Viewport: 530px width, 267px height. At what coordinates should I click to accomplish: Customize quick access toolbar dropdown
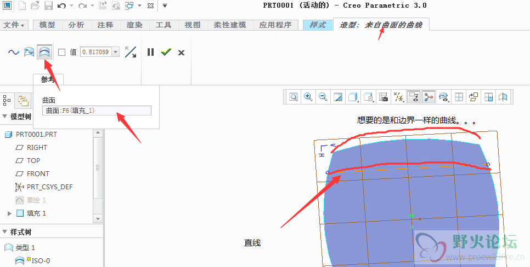click(x=165, y=5)
